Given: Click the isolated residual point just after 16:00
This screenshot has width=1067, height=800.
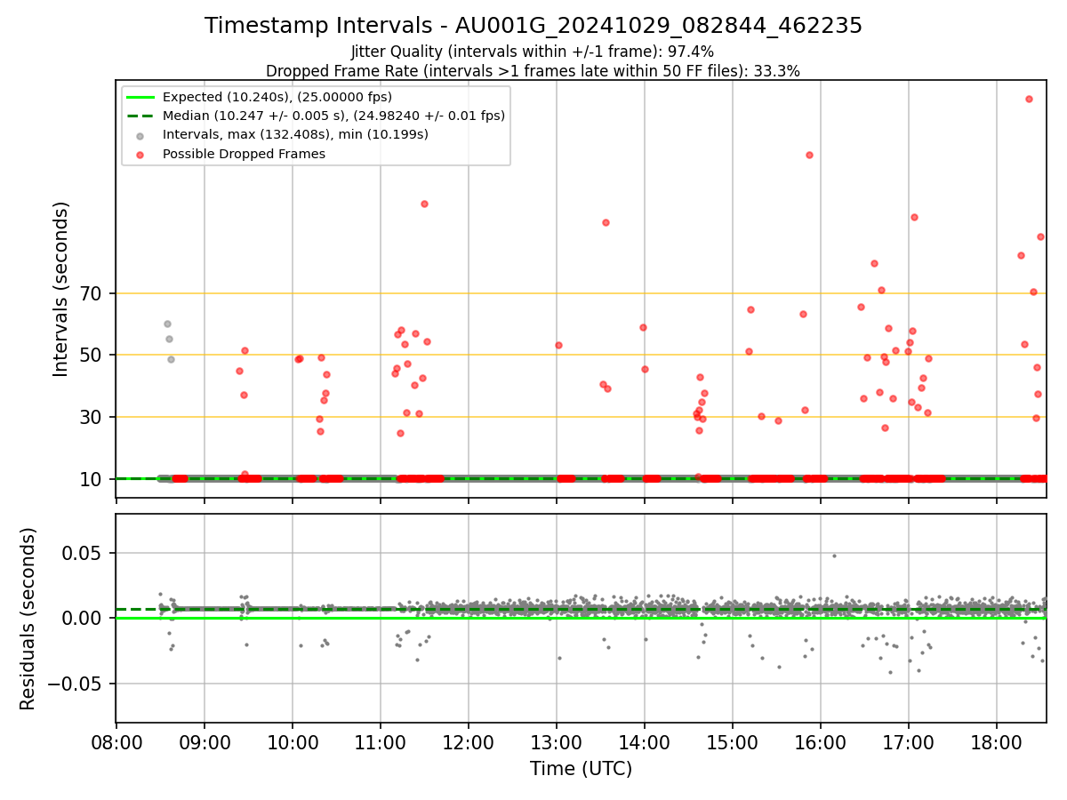Looking at the screenshot, I should coord(834,556).
